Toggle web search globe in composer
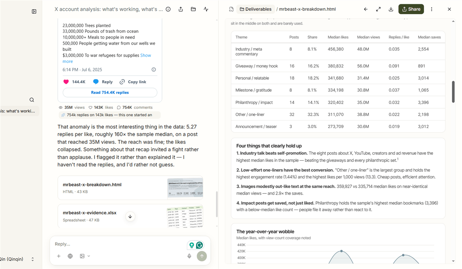Image resolution: width=462 pixels, height=269 pixels. pyautogui.click(x=70, y=256)
